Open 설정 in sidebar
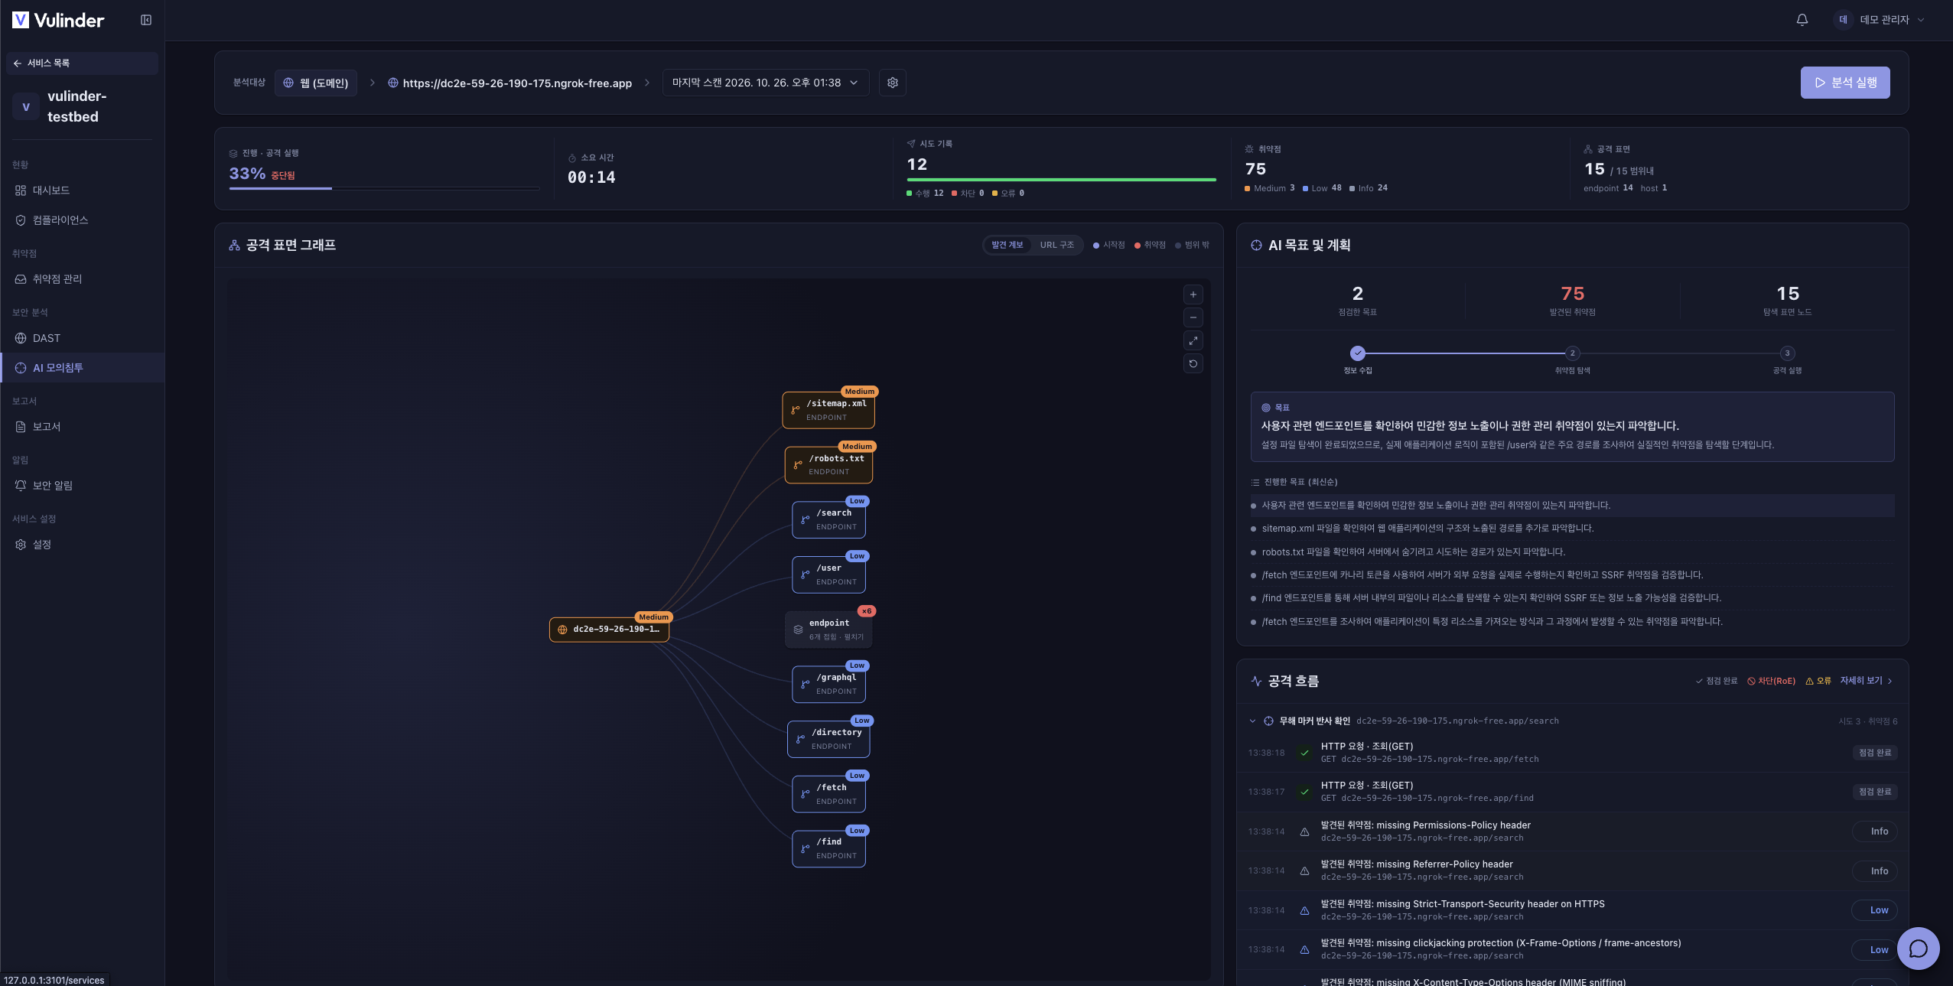Image resolution: width=1953 pixels, height=986 pixels. pos(83,545)
